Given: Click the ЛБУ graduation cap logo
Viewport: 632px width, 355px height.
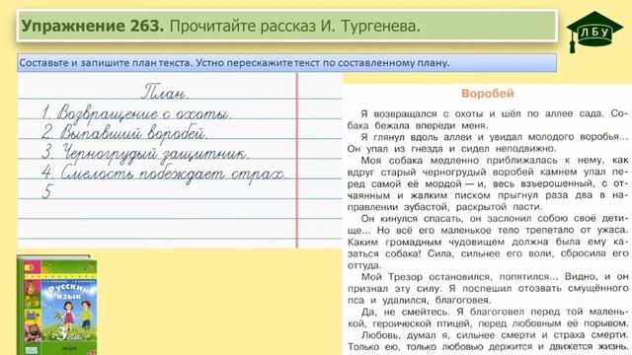Looking at the screenshot, I should pos(594,32).
